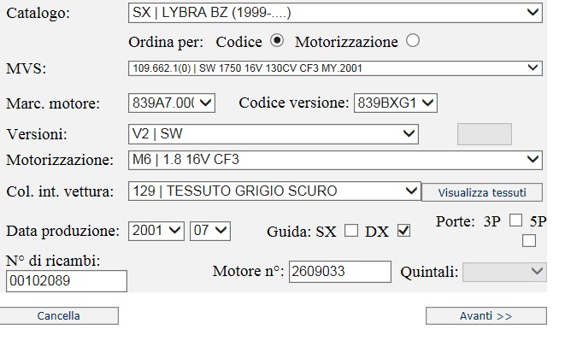Screen dimensions: 565x341
Task: Click Motore n° input field
Action: coord(340,272)
